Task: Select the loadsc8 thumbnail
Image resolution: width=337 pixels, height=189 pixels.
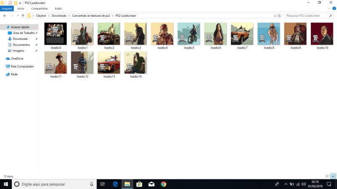Action: (x=269, y=34)
